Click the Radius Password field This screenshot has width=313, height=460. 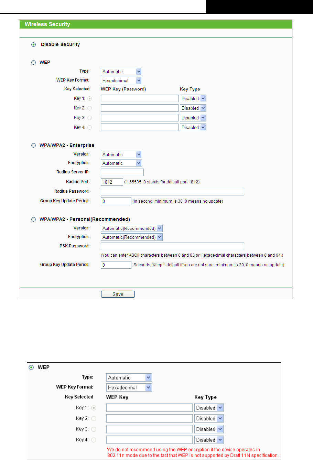[x=172, y=192]
